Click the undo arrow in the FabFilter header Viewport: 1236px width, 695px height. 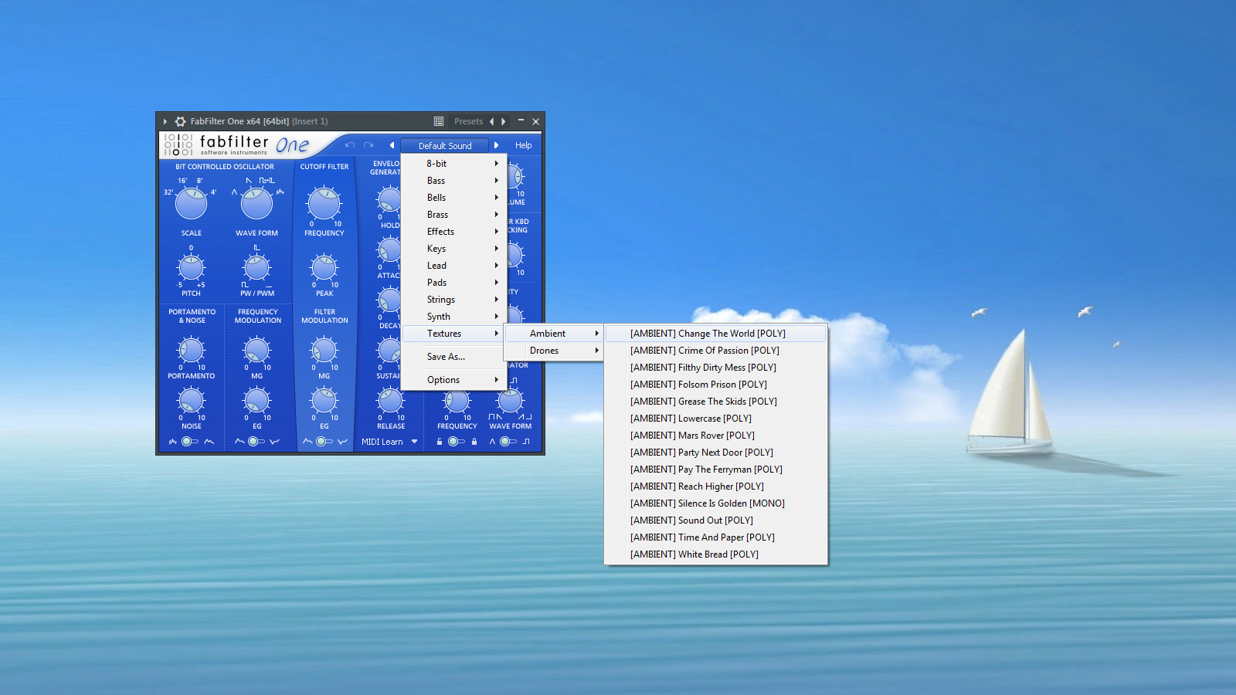coord(350,145)
